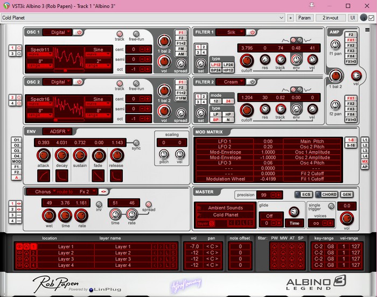Click OSC 1 spread knob
The width and height of the screenshot is (377, 297).
[x=181, y=63]
